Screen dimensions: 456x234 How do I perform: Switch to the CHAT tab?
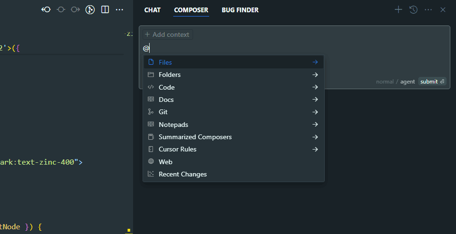click(152, 10)
